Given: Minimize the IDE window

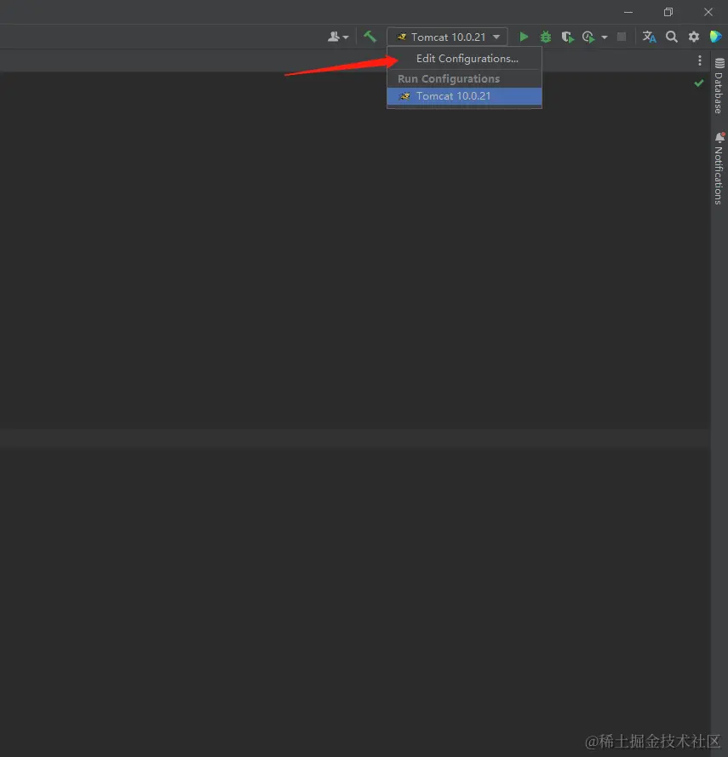Looking at the screenshot, I should 628,12.
